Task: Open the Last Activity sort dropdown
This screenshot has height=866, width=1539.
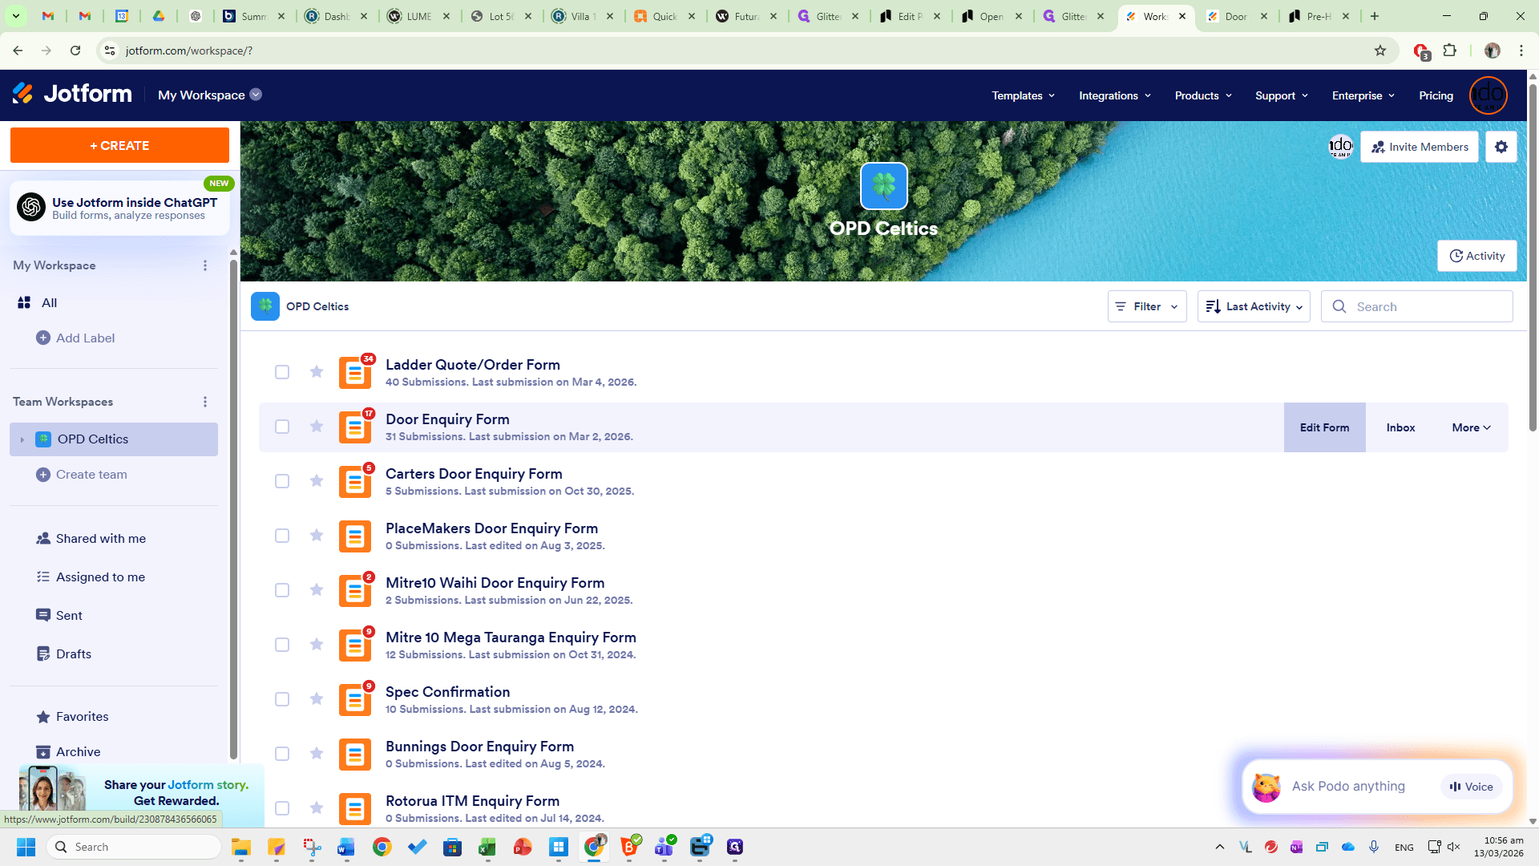Action: [x=1254, y=306]
